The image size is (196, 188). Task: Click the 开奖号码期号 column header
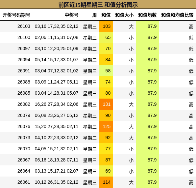(16, 15)
